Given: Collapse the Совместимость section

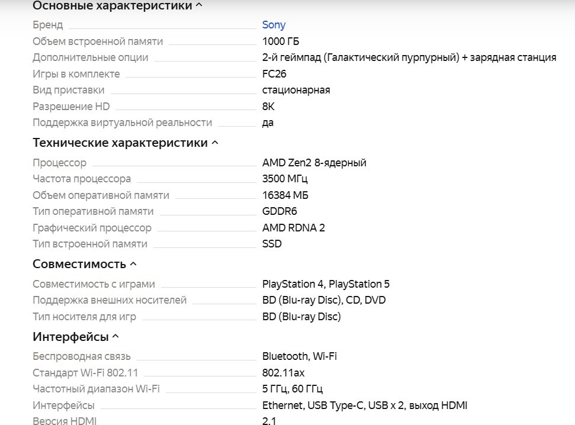Looking at the screenshot, I should pos(133,264).
